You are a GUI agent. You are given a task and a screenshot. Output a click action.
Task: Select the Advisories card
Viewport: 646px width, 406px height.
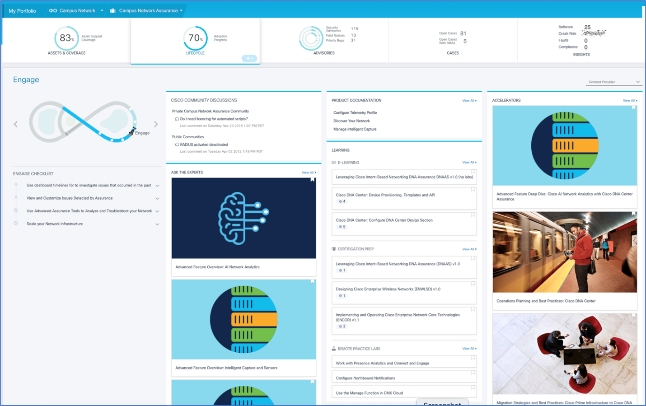coord(324,40)
